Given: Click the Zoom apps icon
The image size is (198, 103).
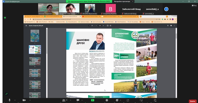Looking at the screenshot, I should (128, 100).
